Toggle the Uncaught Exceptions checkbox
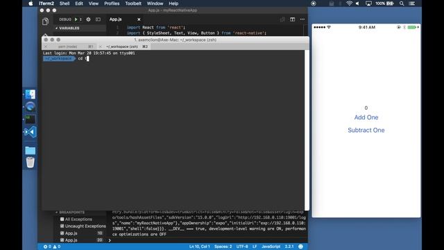444x250 pixels. (x=62, y=226)
